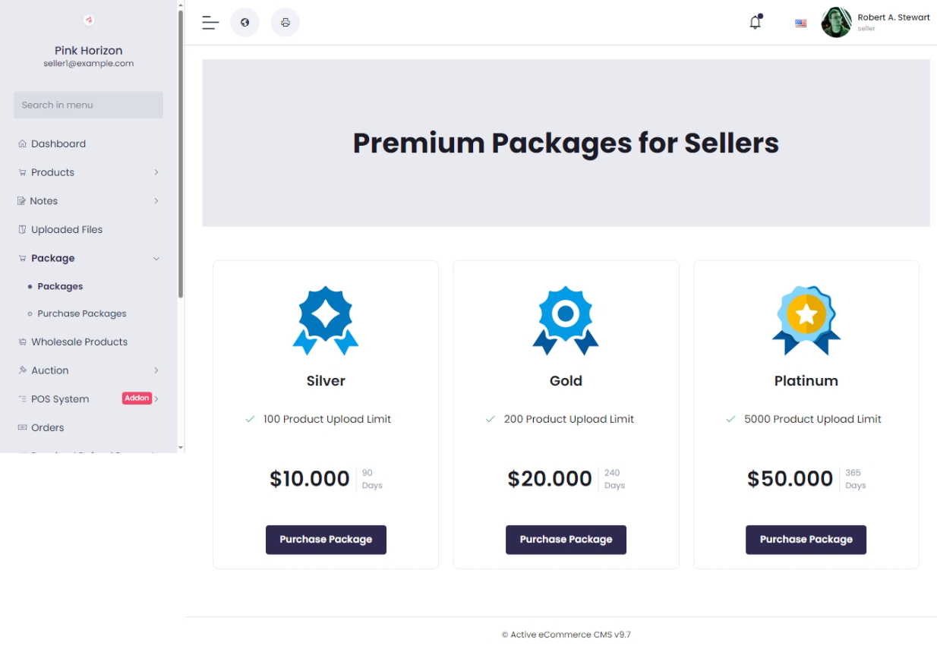This screenshot has height=652, width=937.
Task: Click the Gold package badge icon
Action: tap(566, 320)
